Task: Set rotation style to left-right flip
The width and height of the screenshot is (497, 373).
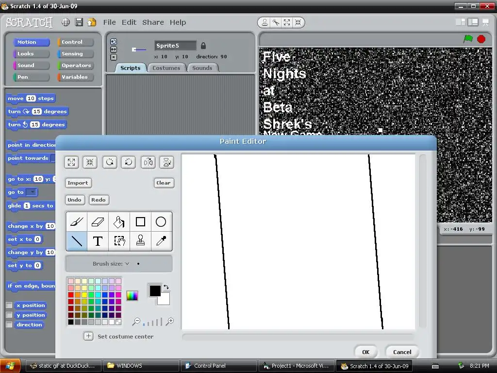Action: coord(114,50)
